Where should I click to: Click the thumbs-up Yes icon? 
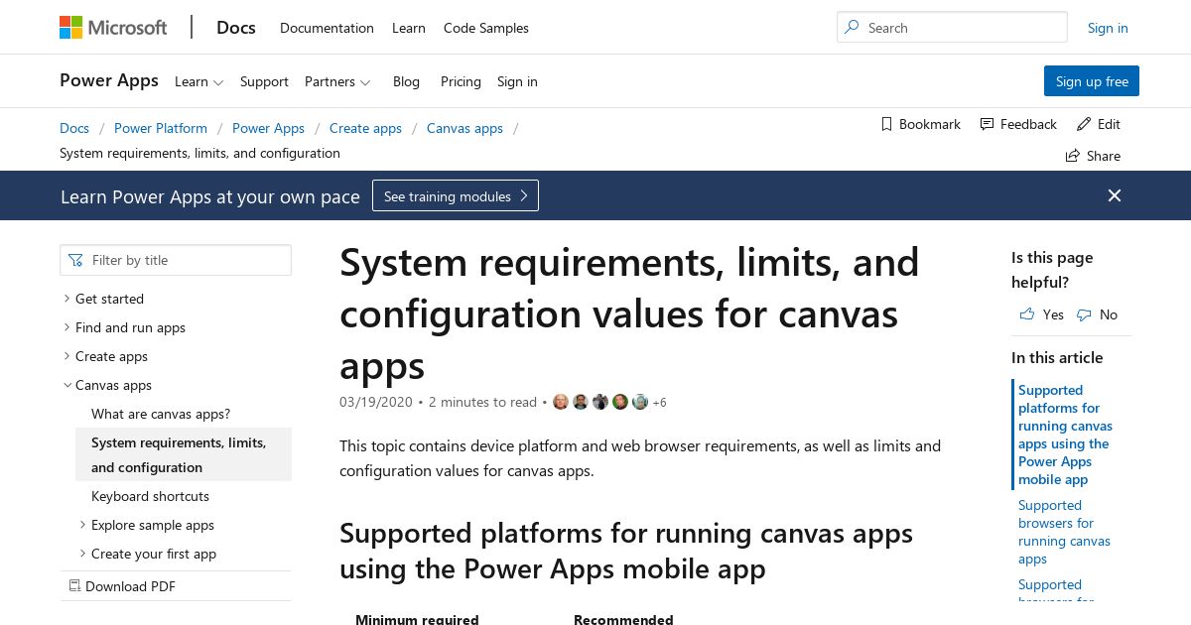click(x=1026, y=314)
